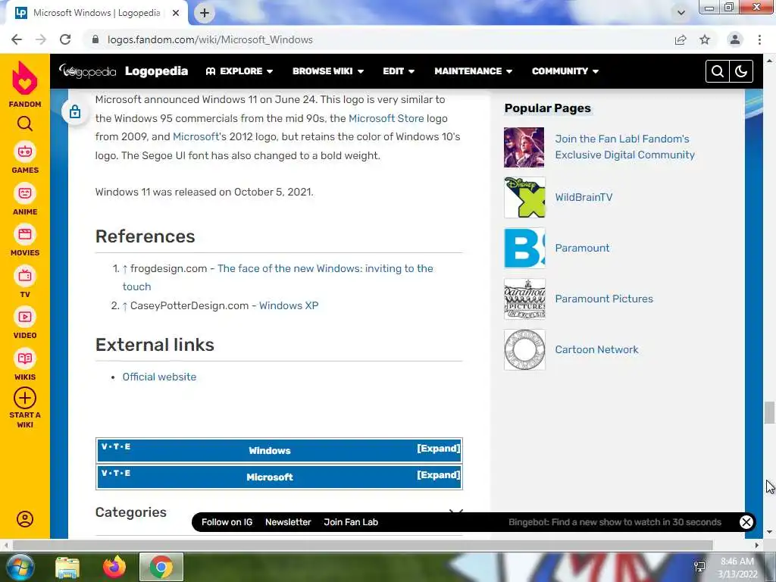Open the Movies section icon
This screenshot has width=776, height=582.
click(x=25, y=234)
